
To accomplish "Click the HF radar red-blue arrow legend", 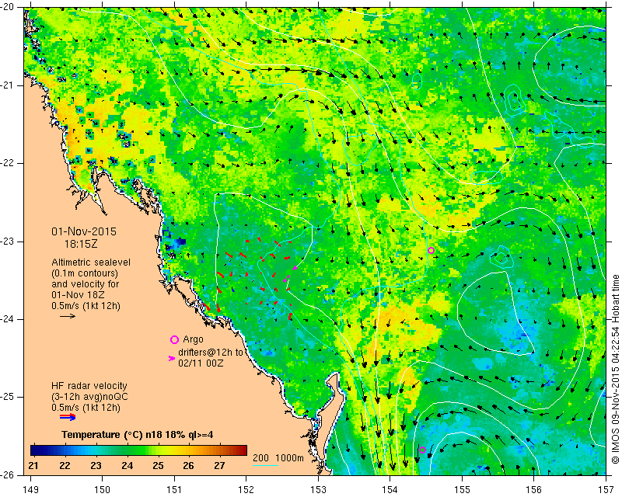I will pyautogui.click(x=68, y=416).
